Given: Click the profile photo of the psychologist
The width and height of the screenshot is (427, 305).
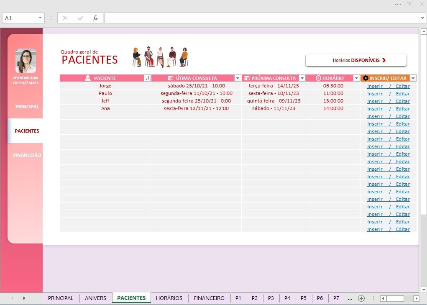Looking at the screenshot, I should 26,61.
